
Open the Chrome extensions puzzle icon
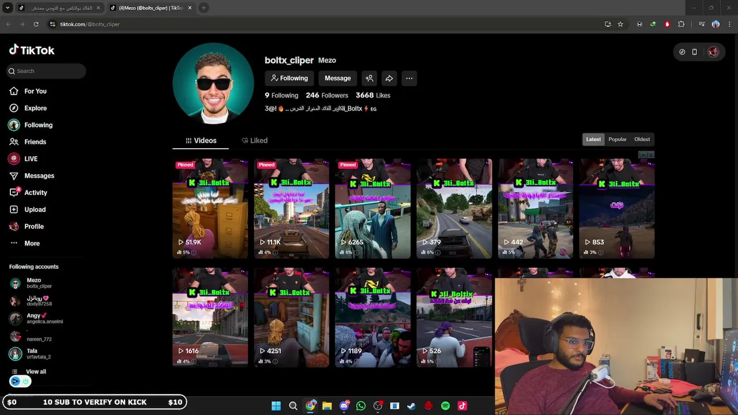click(x=681, y=24)
